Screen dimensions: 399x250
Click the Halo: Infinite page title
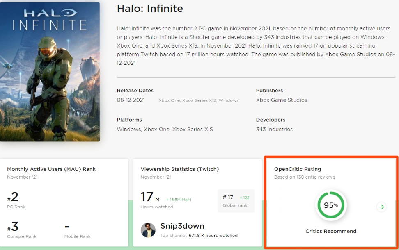point(150,9)
